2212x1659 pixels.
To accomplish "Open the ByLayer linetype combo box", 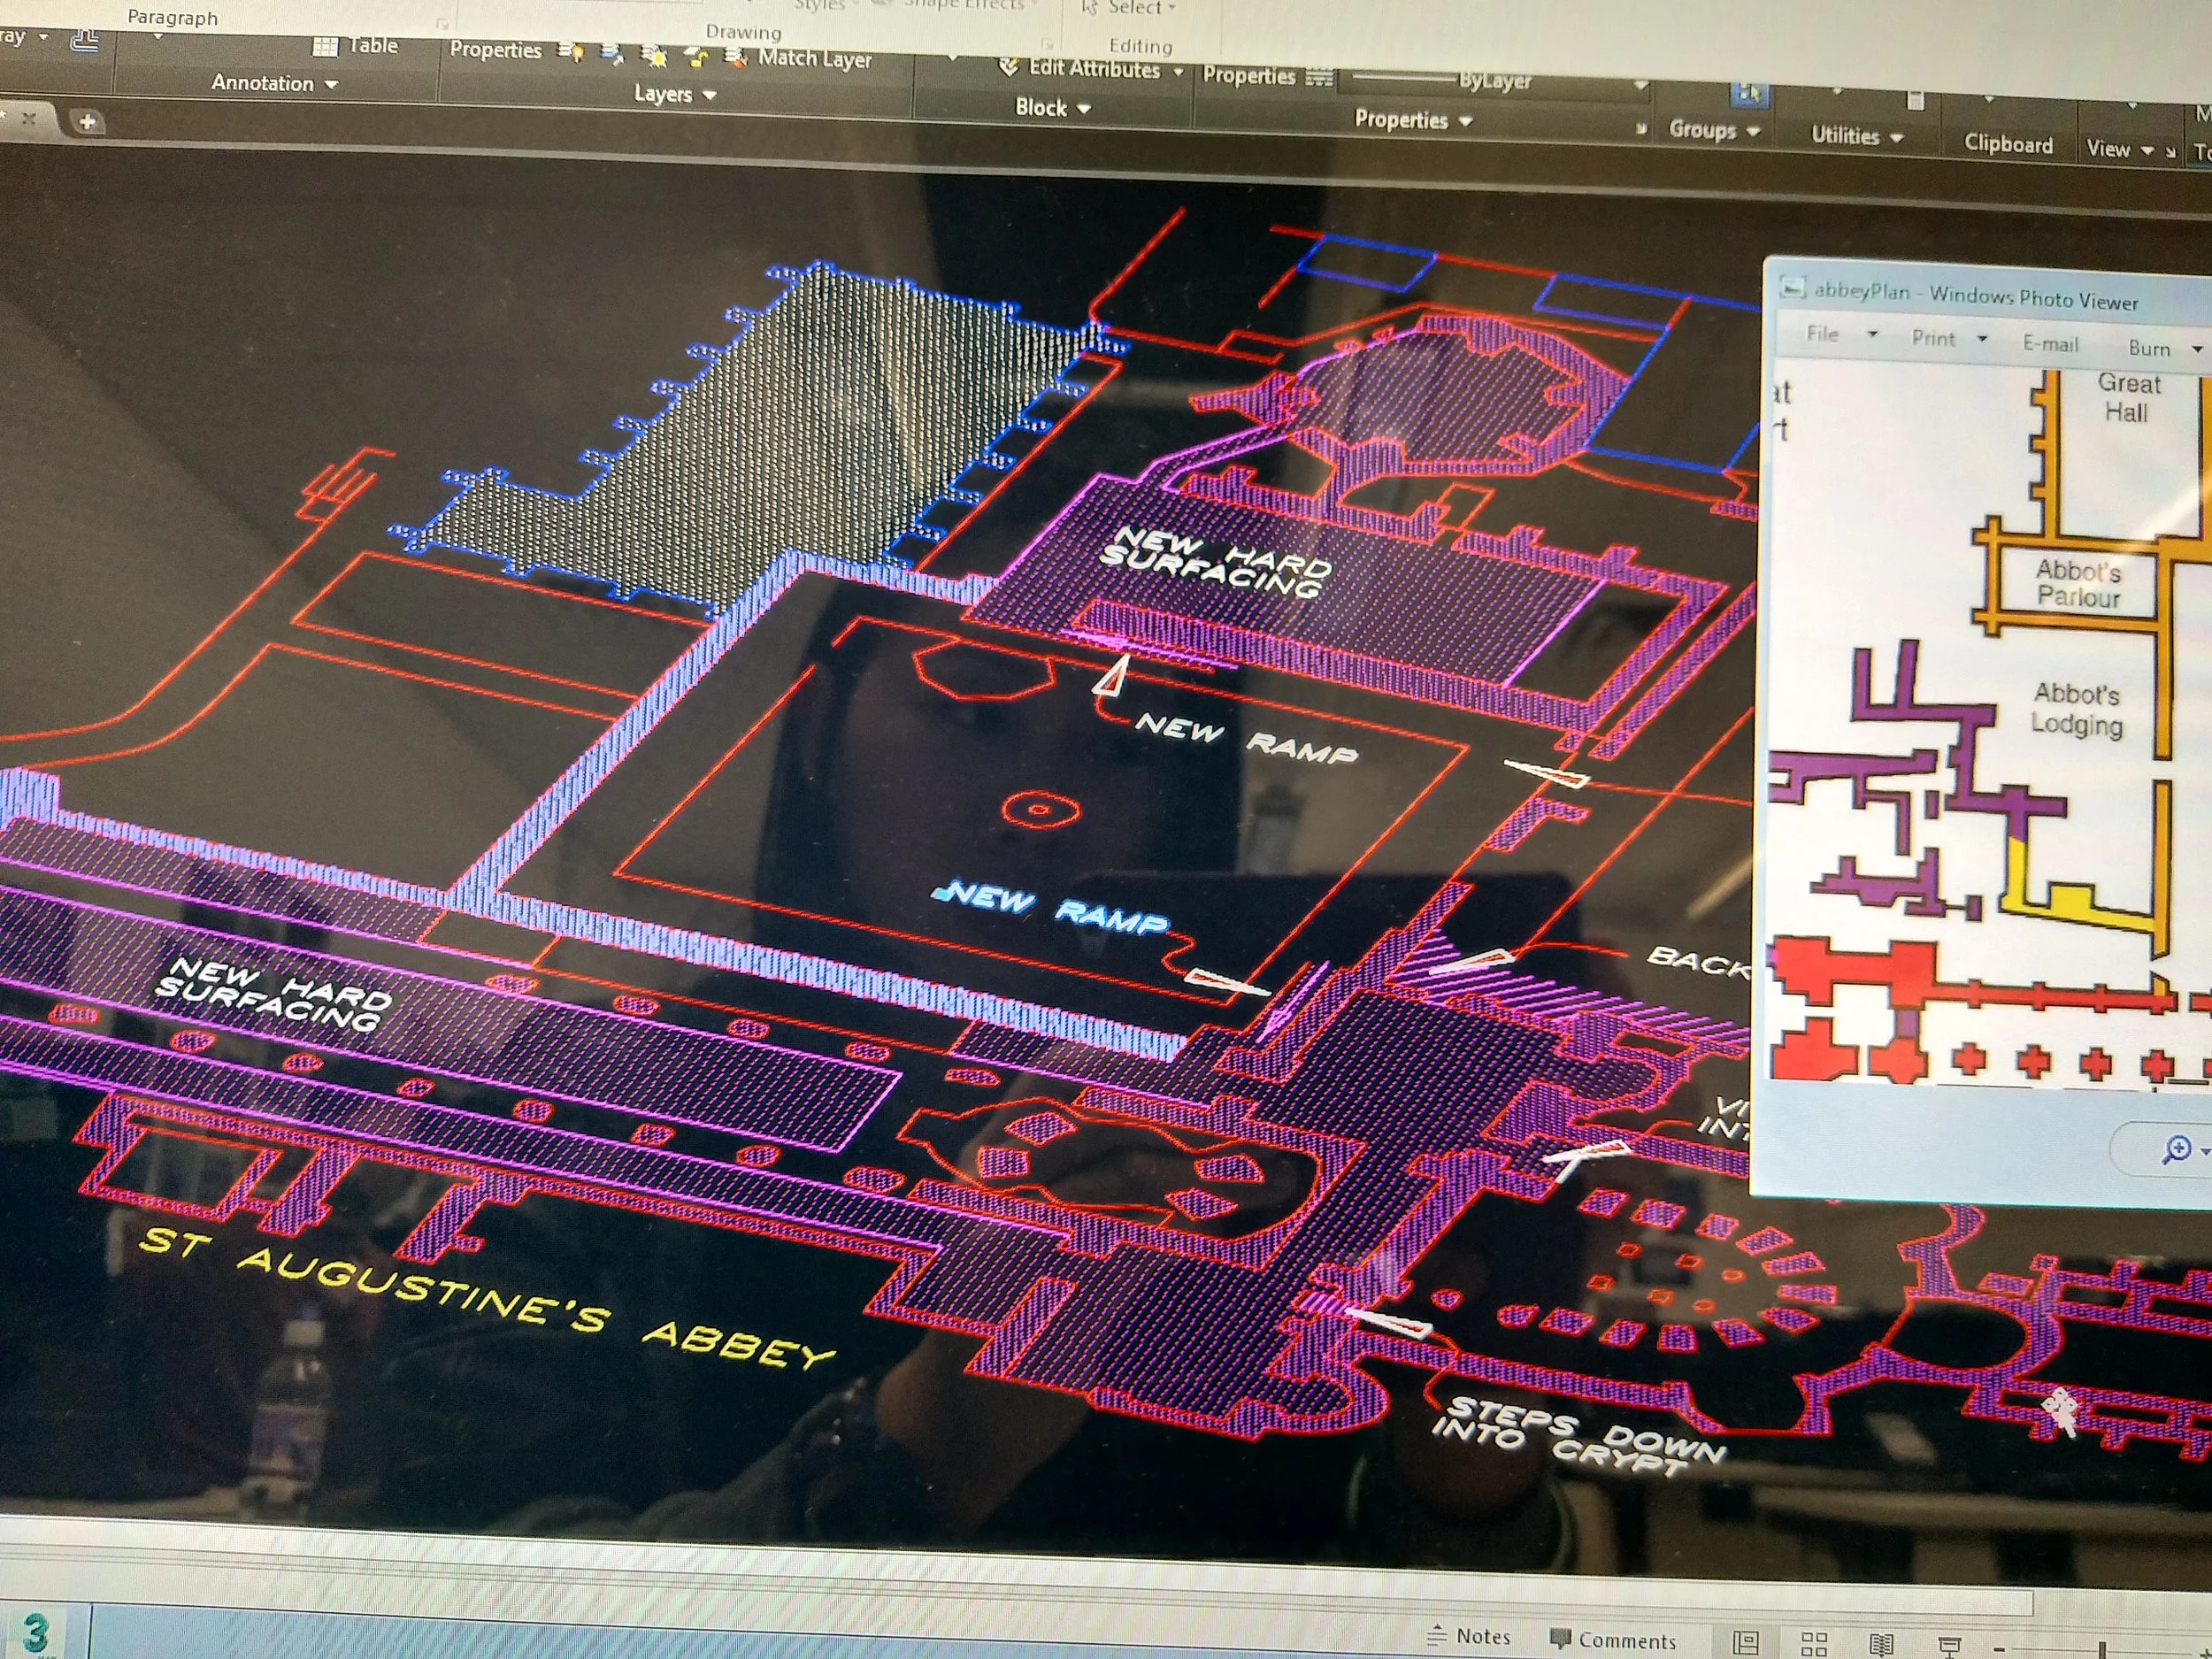I will [1497, 82].
